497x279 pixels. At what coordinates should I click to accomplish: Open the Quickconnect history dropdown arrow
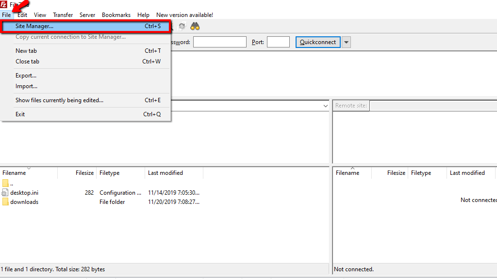tap(346, 42)
